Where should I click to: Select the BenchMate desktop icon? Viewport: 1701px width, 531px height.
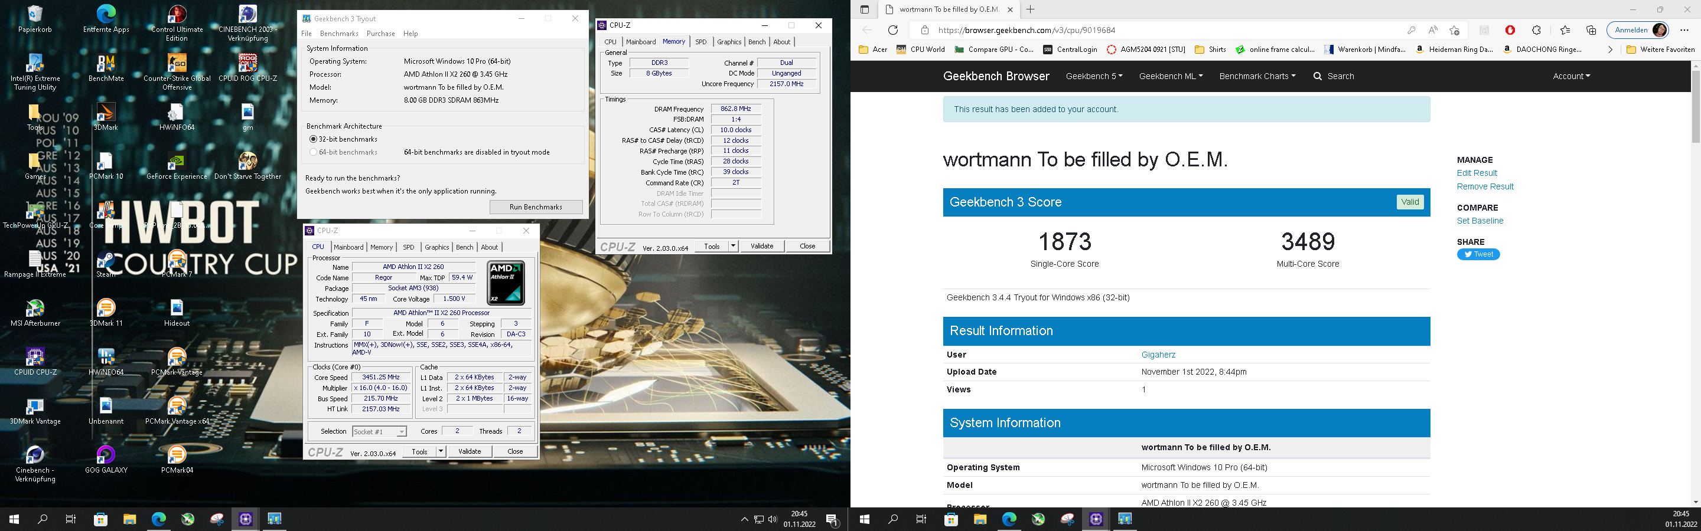tap(106, 68)
